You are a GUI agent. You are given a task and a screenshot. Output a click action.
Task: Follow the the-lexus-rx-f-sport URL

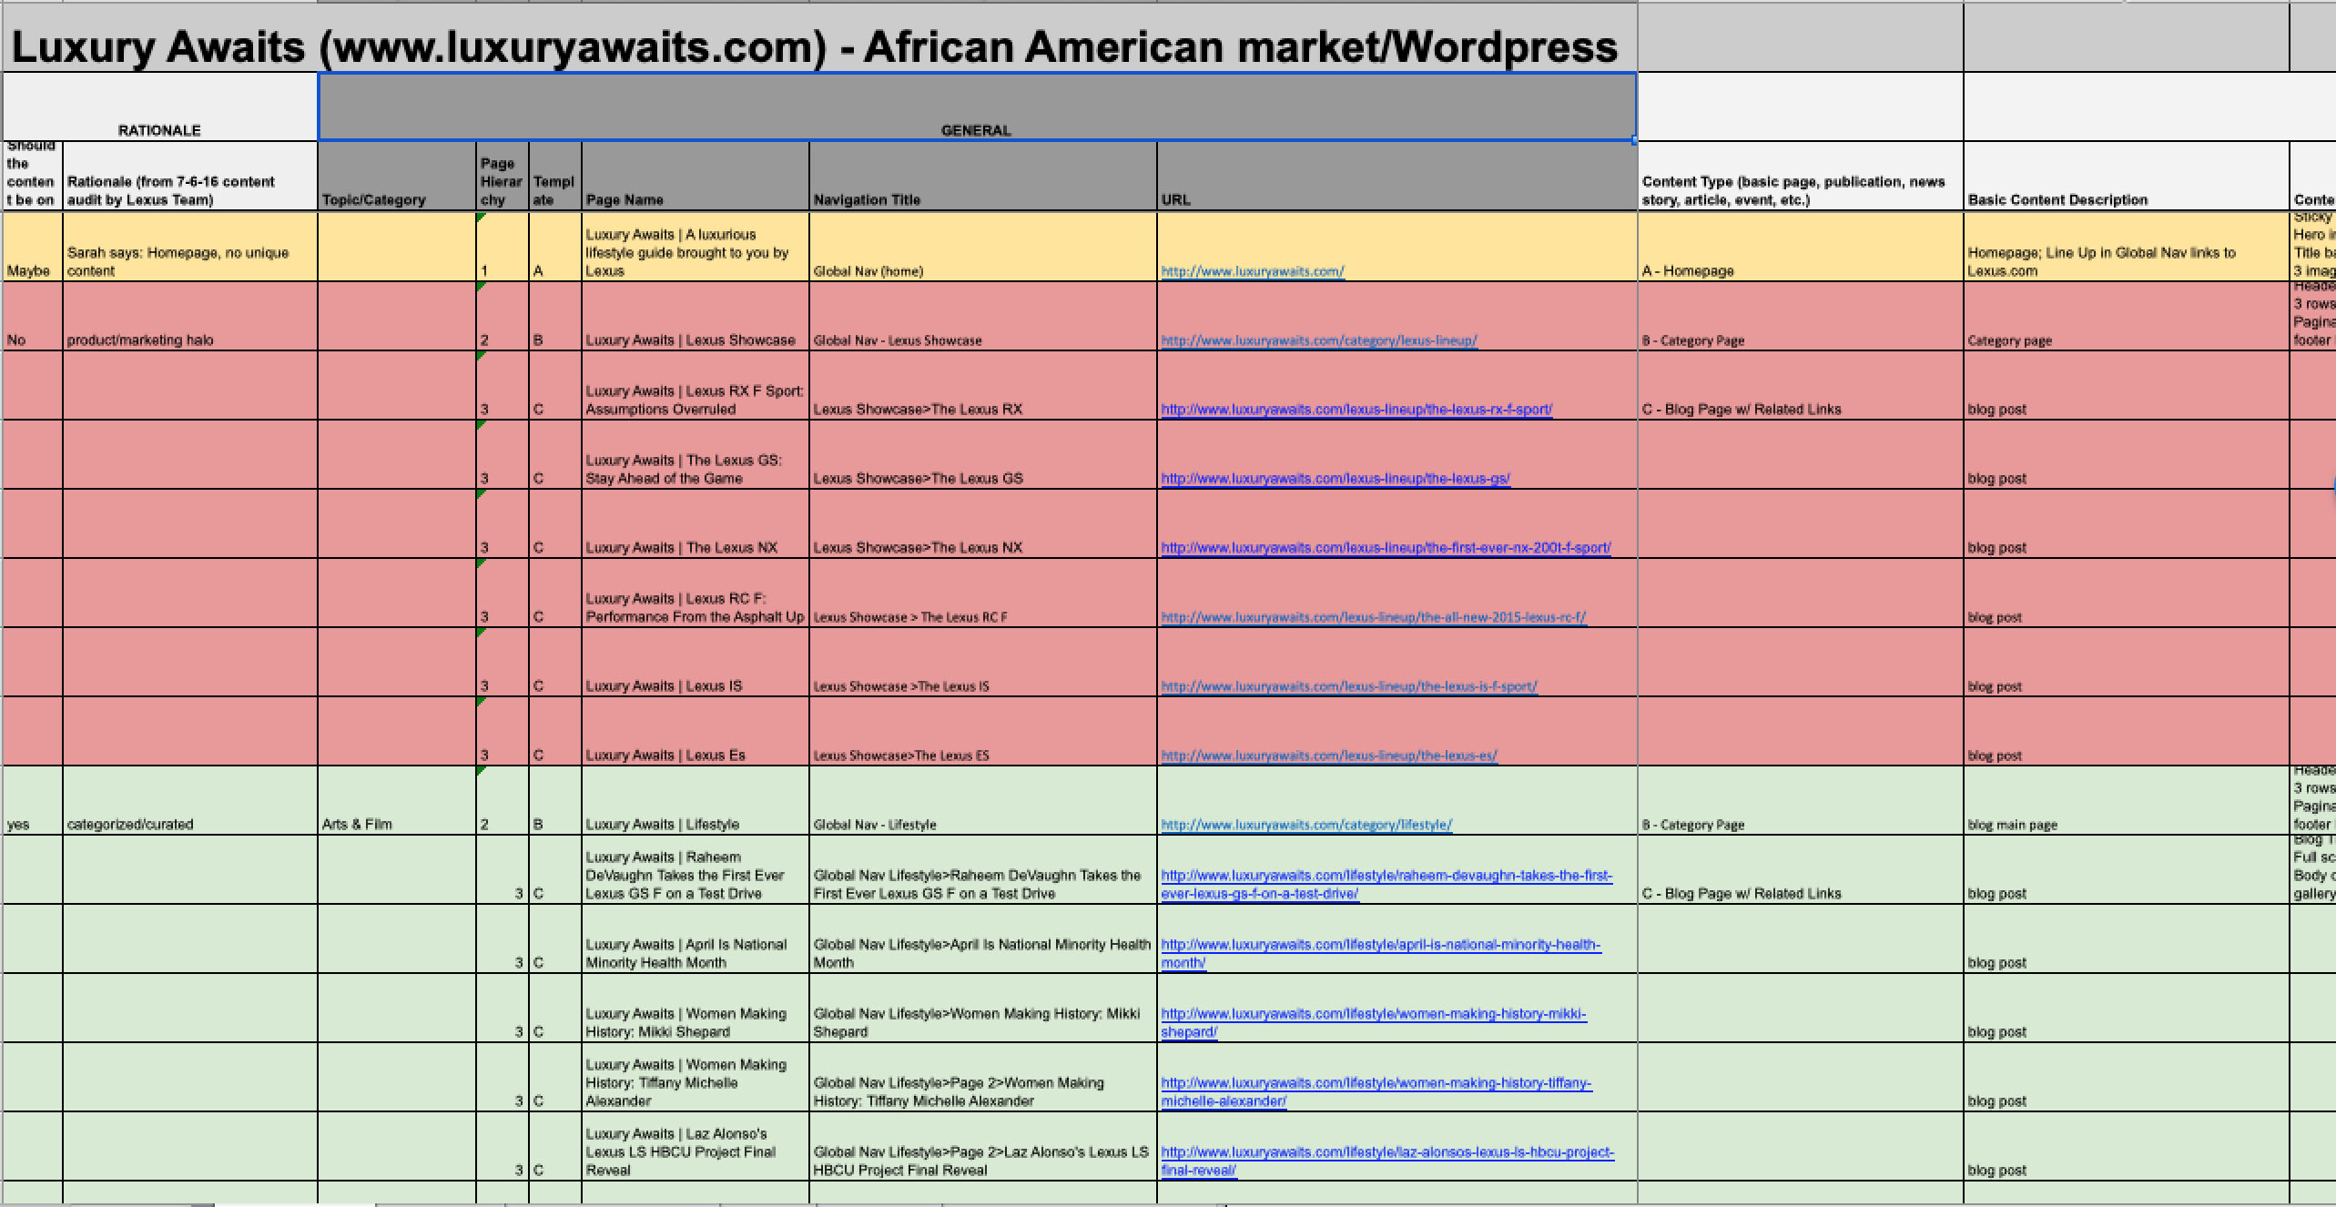1356,410
